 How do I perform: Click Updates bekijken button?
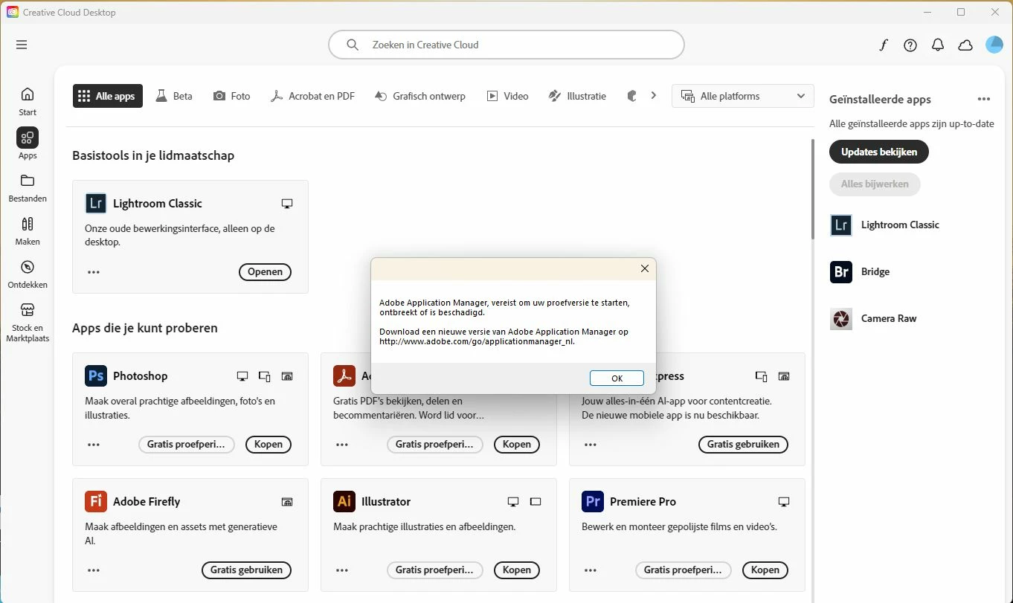coord(879,152)
